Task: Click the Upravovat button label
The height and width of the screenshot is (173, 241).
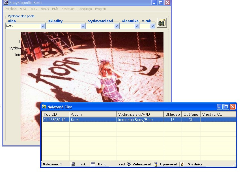Action: pyautogui.click(x=169, y=164)
